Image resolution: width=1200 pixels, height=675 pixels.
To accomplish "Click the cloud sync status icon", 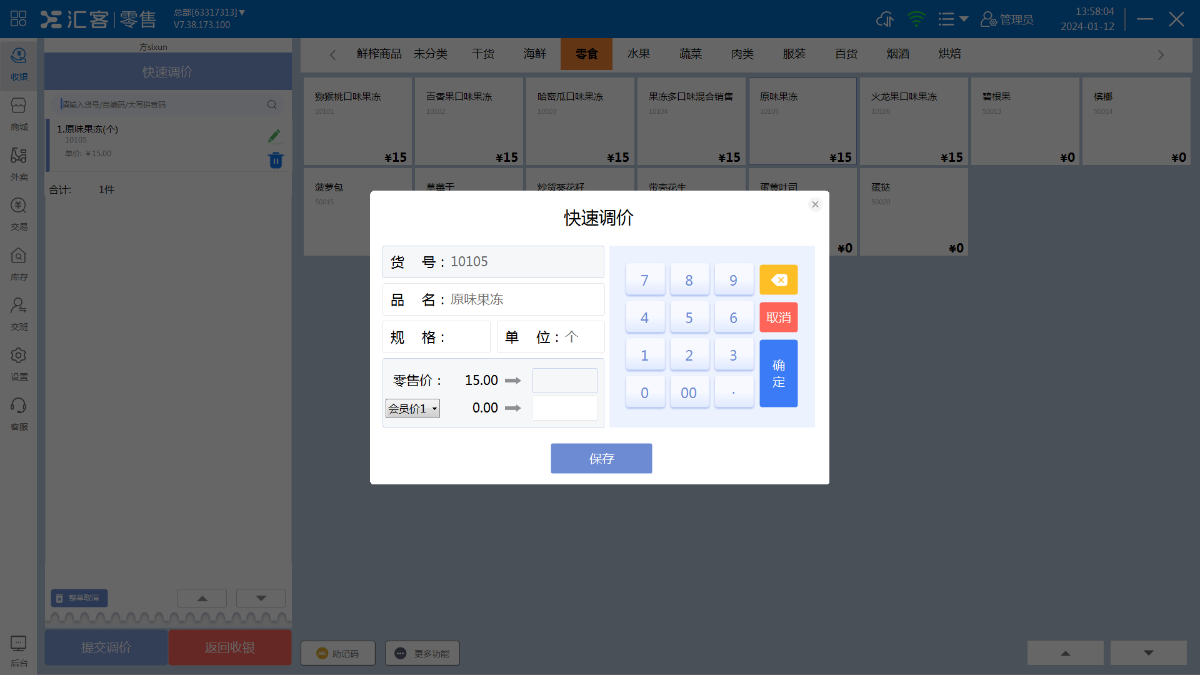I will (x=884, y=19).
